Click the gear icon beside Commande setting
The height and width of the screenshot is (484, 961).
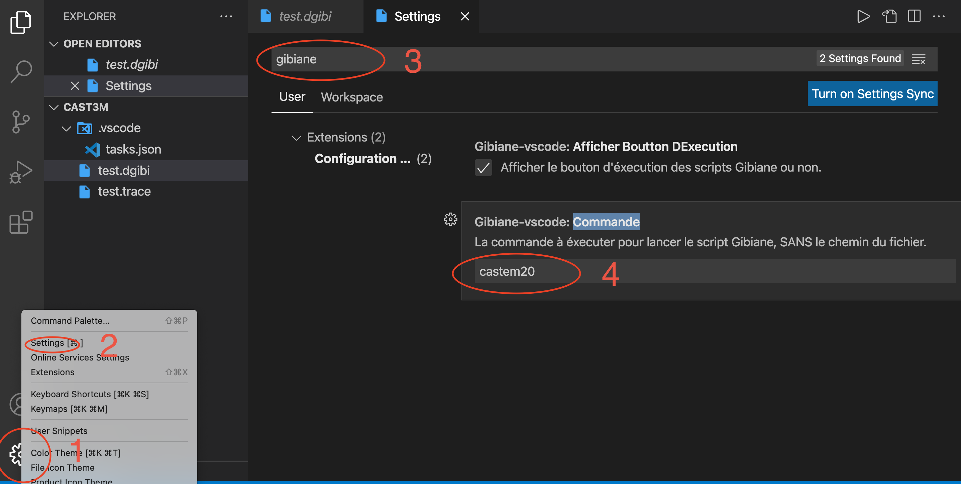(450, 220)
